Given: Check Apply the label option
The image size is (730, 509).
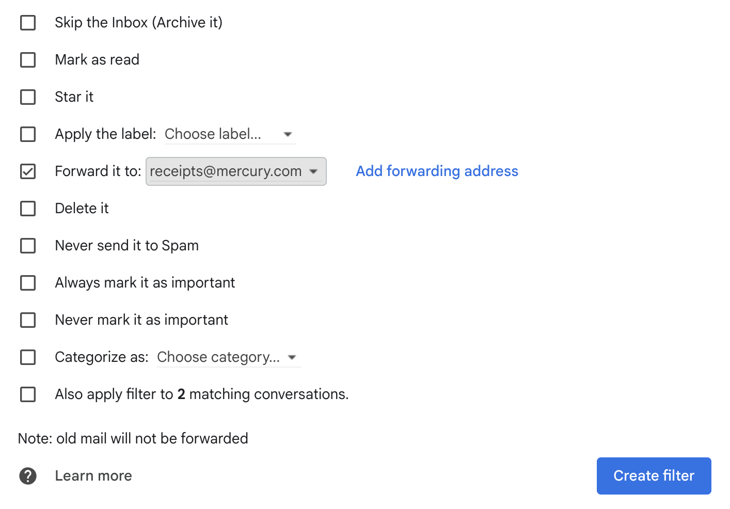Looking at the screenshot, I should click(x=28, y=134).
